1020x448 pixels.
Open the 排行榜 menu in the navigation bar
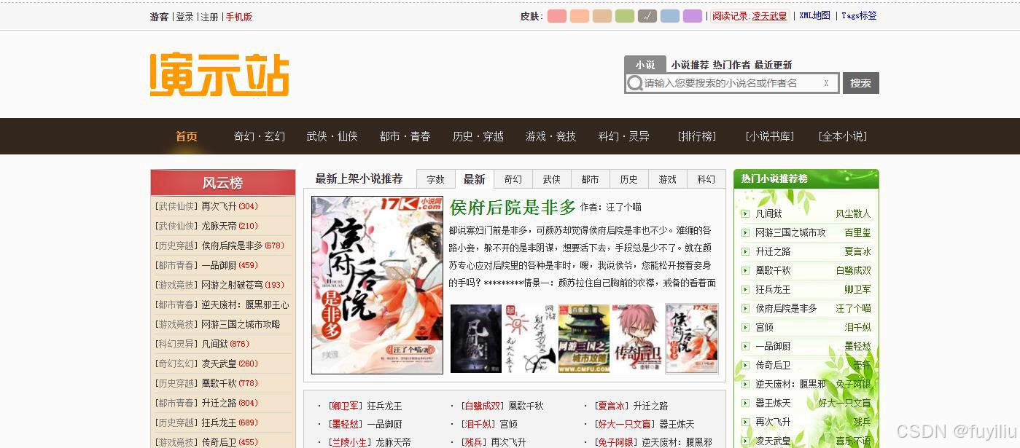click(696, 136)
